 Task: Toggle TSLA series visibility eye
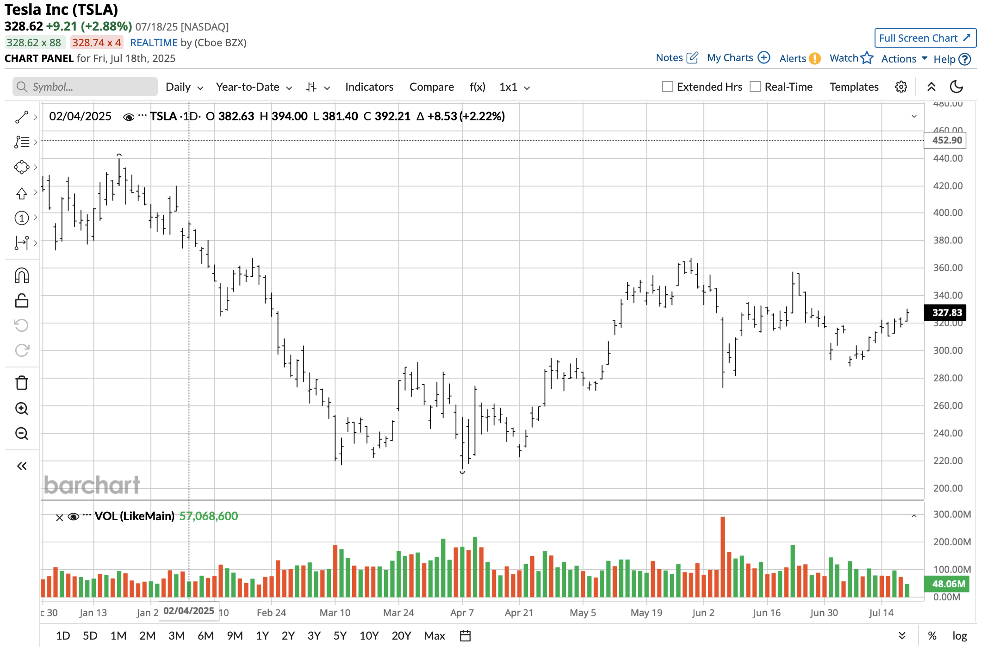tap(129, 117)
